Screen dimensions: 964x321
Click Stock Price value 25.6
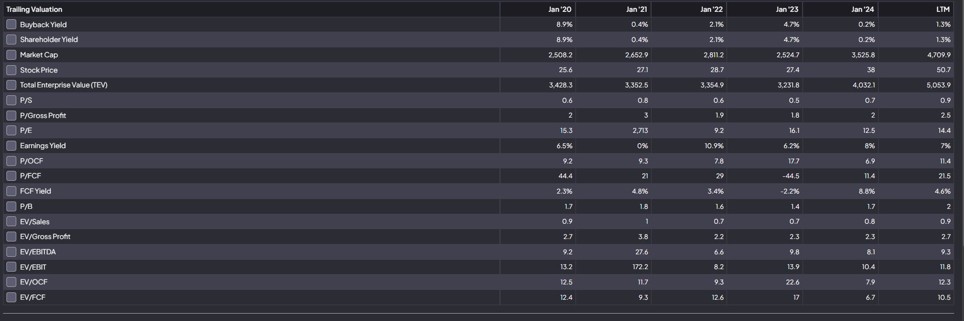coord(566,70)
